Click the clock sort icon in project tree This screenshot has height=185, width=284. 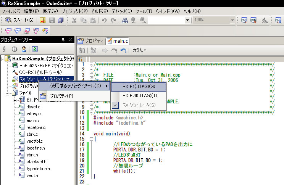14,49
